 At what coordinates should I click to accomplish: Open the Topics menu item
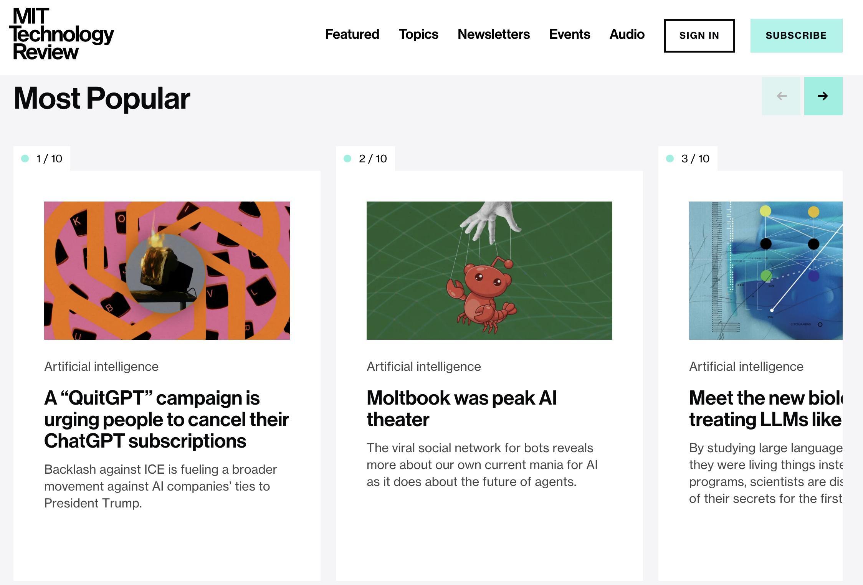coord(418,35)
